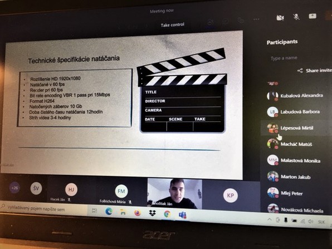Image resolution: width=332 pixels, height=249 pixels.
Task: Click the bullet Rozlíšenie HD 1920x1080
Action: 55,79
